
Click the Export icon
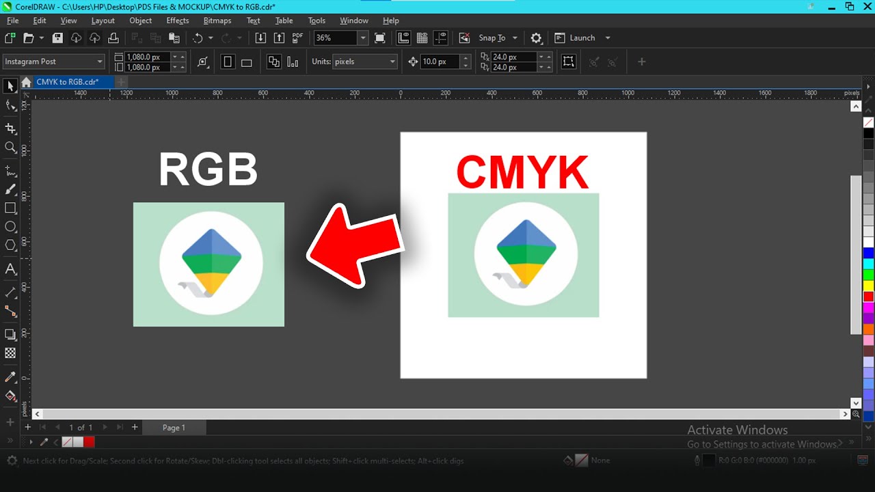[x=279, y=38]
